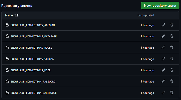Delete the SNOWFLAKE_CONNECTIONS_ROLES secret

[172, 47]
